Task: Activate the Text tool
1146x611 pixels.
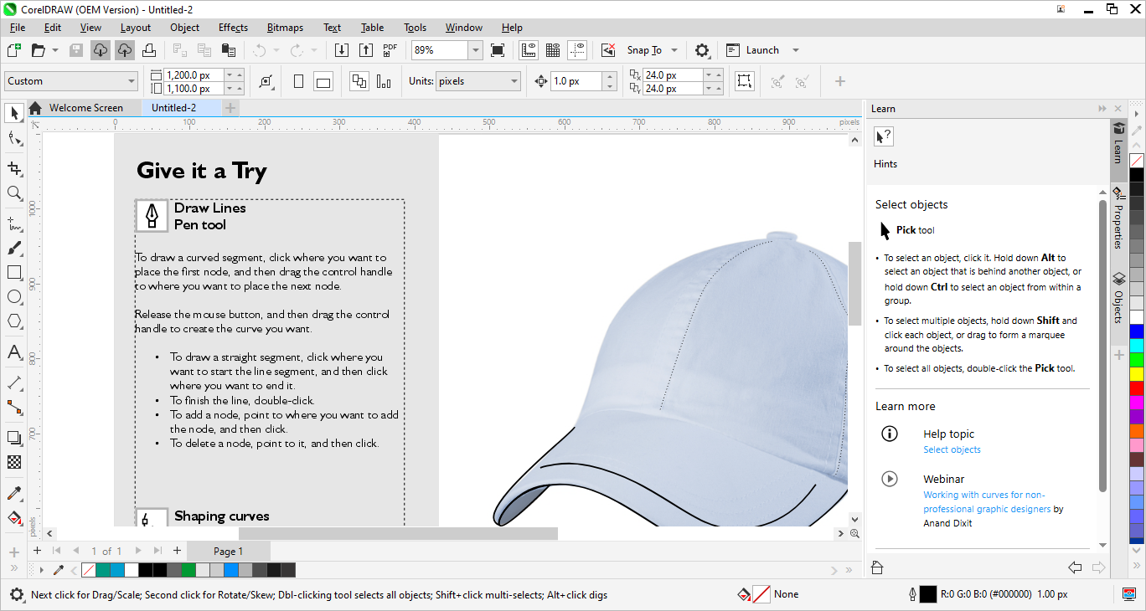Action: (14, 352)
